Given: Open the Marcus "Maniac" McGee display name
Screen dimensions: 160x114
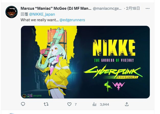Looking at the screenshot, I should (56, 8).
